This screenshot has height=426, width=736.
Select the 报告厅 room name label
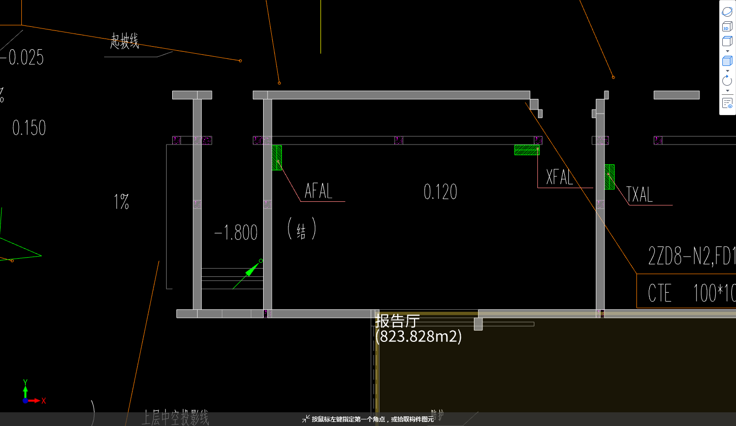coord(398,321)
